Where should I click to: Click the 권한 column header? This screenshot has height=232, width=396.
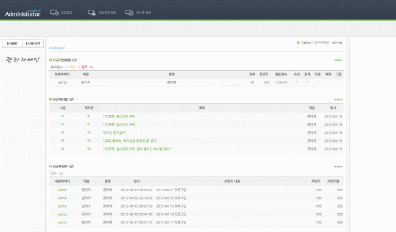[252, 74]
